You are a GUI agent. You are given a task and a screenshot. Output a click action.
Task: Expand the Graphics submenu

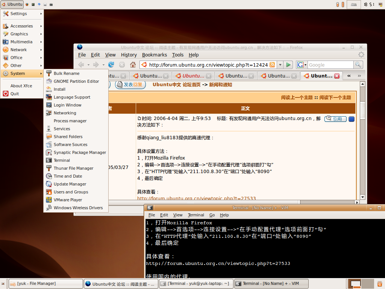click(x=22, y=34)
